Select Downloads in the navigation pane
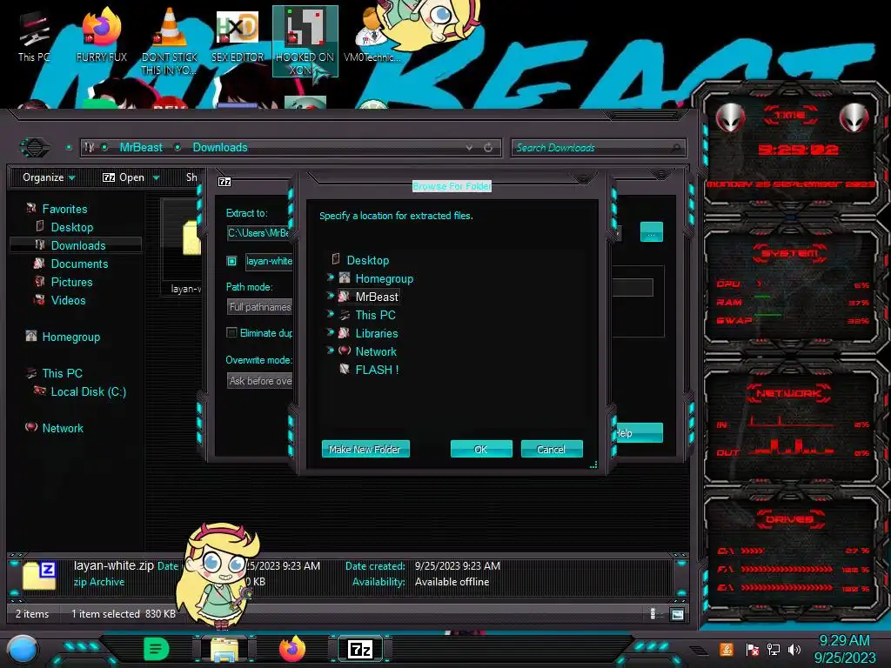The width and height of the screenshot is (891, 668). coord(77,245)
